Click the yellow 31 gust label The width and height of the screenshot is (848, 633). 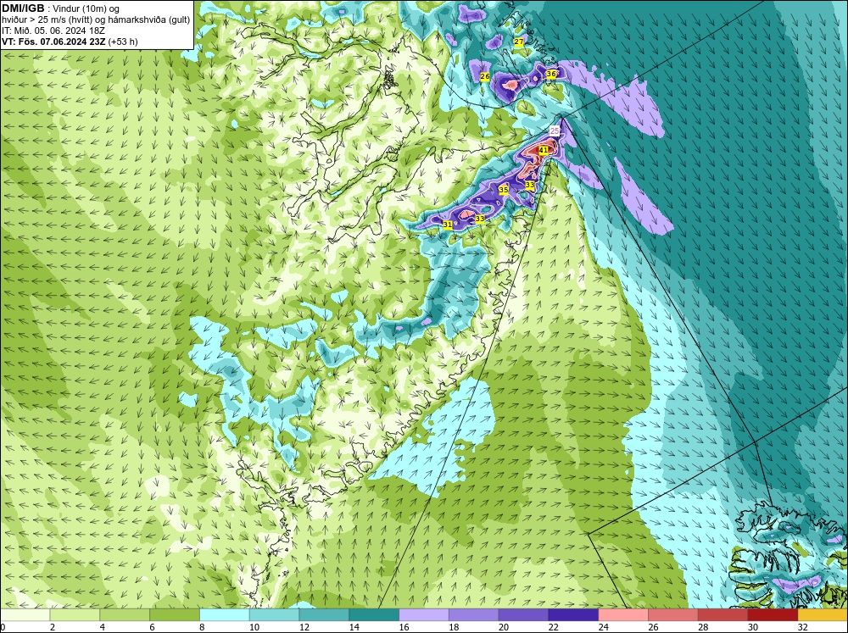447,225
